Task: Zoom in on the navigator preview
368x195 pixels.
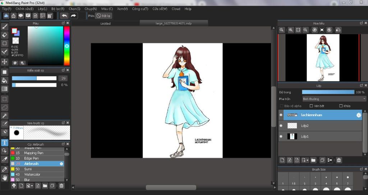Action: (291, 30)
